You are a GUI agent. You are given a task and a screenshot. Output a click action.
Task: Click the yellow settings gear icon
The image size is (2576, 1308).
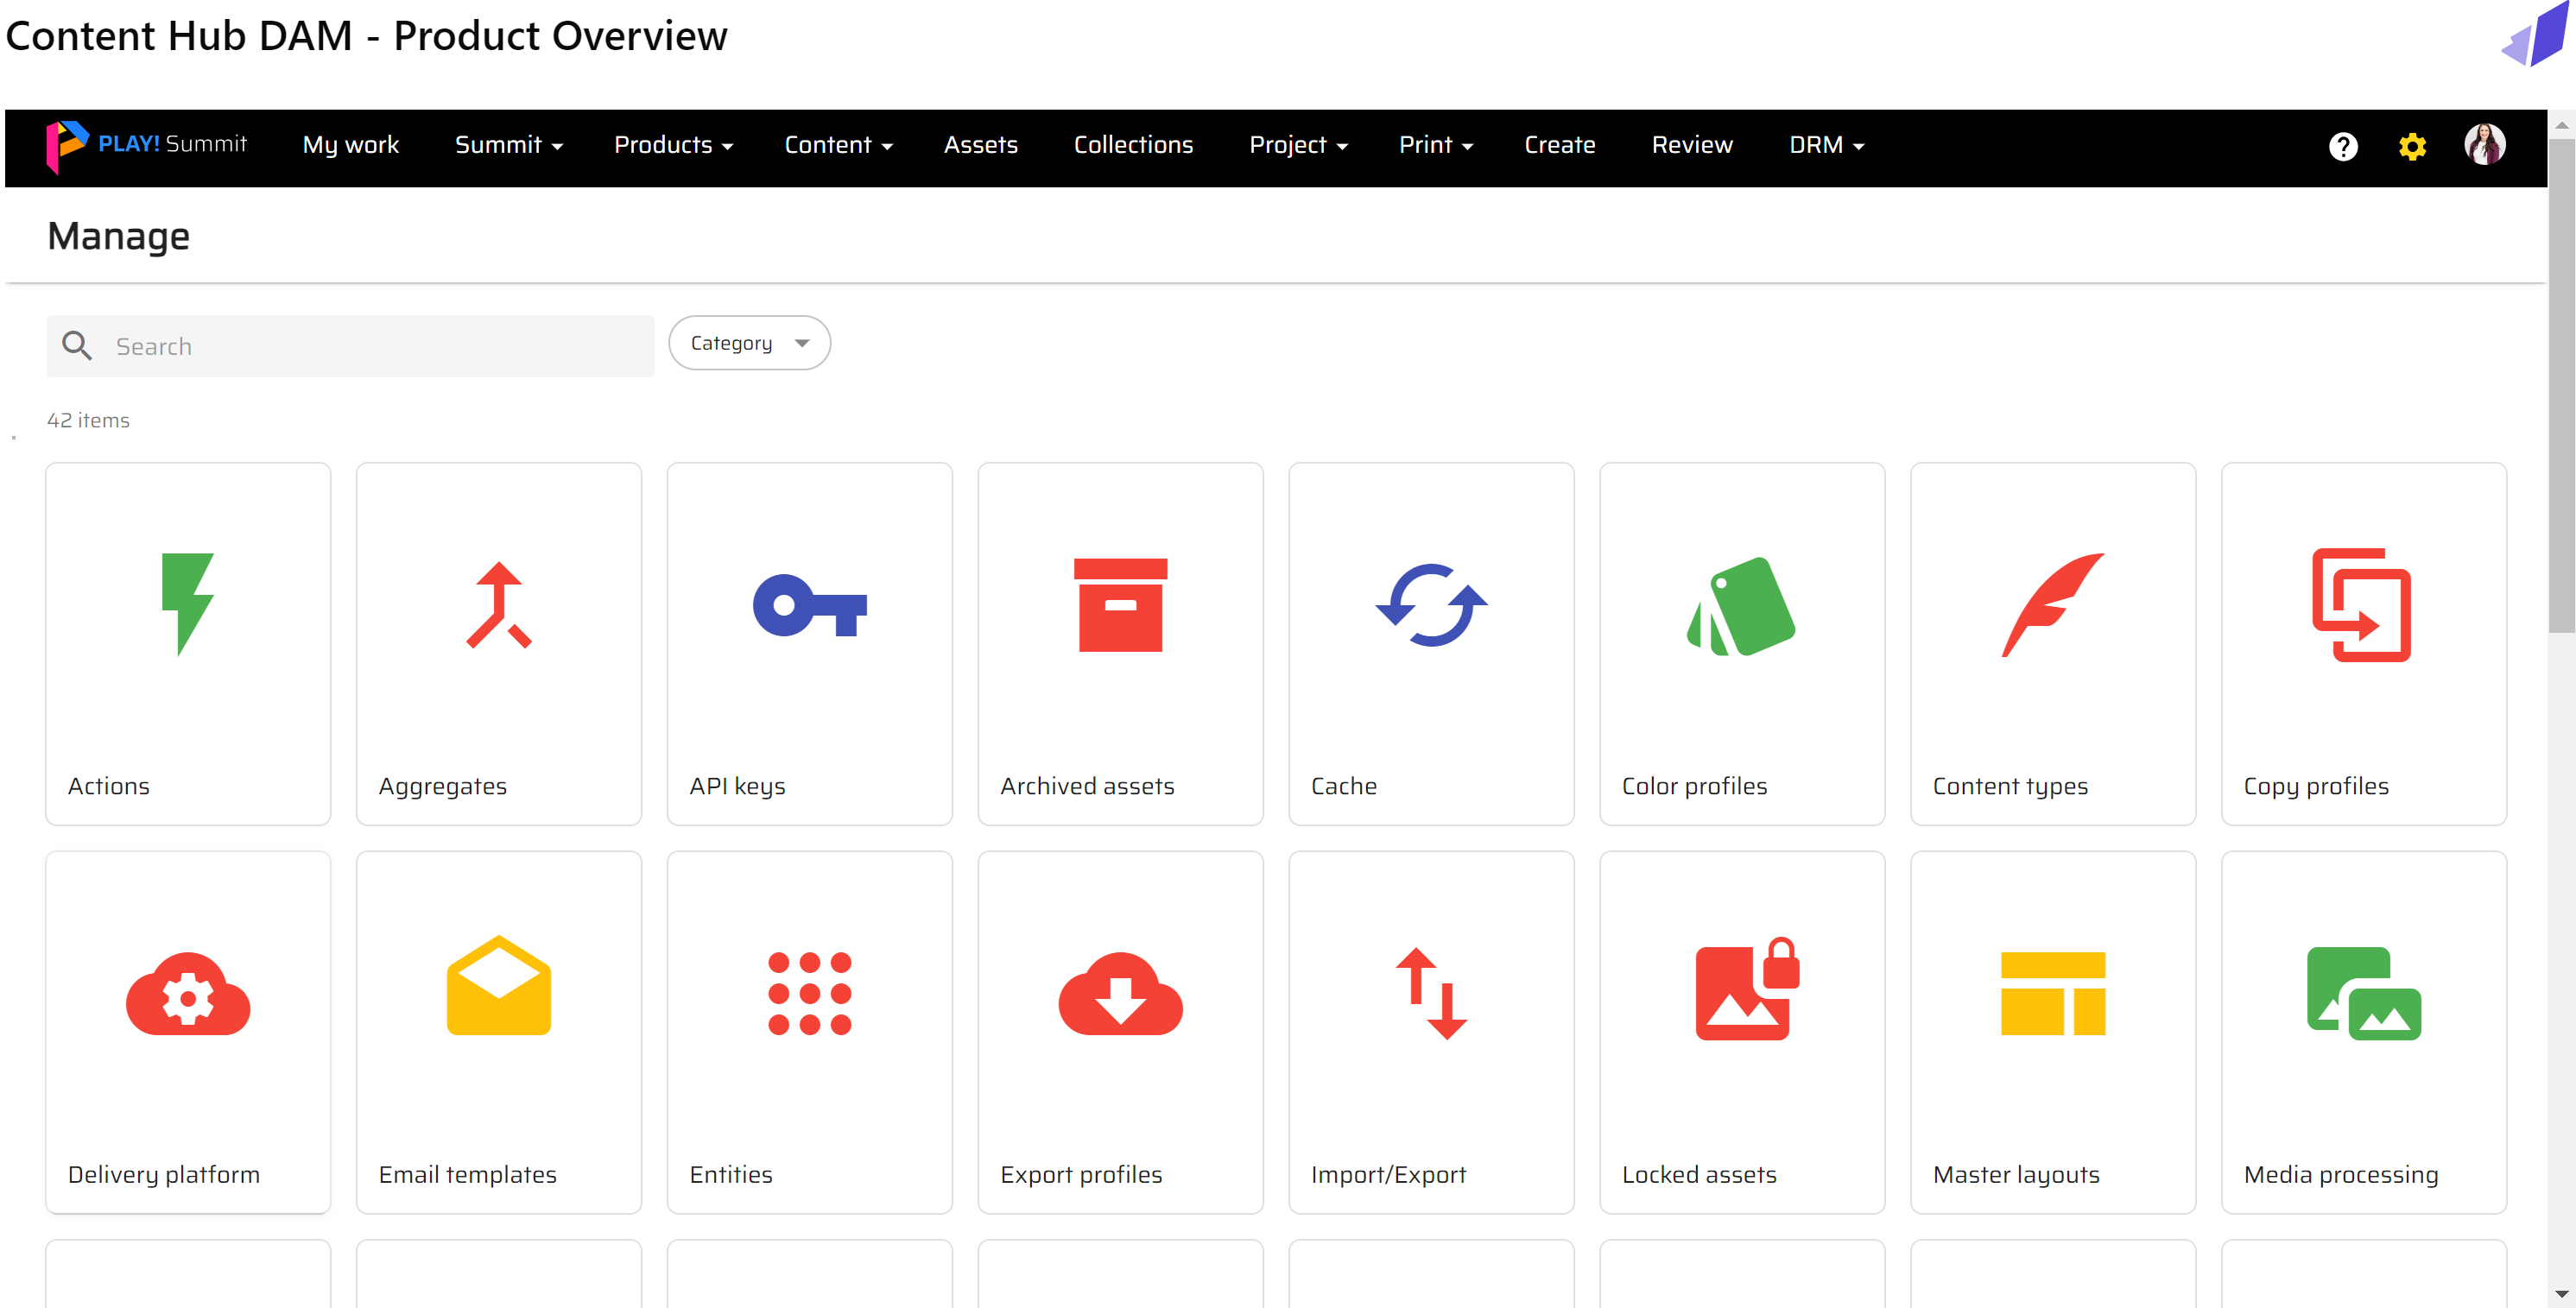2412,147
